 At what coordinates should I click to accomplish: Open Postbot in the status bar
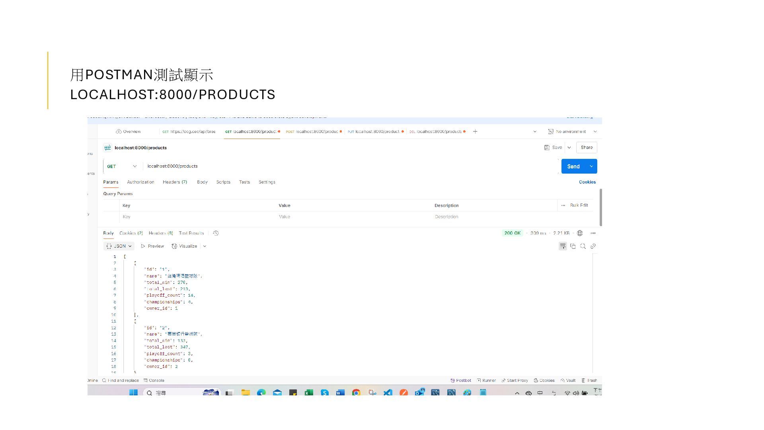pyautogui.click(x=461, y=381)
